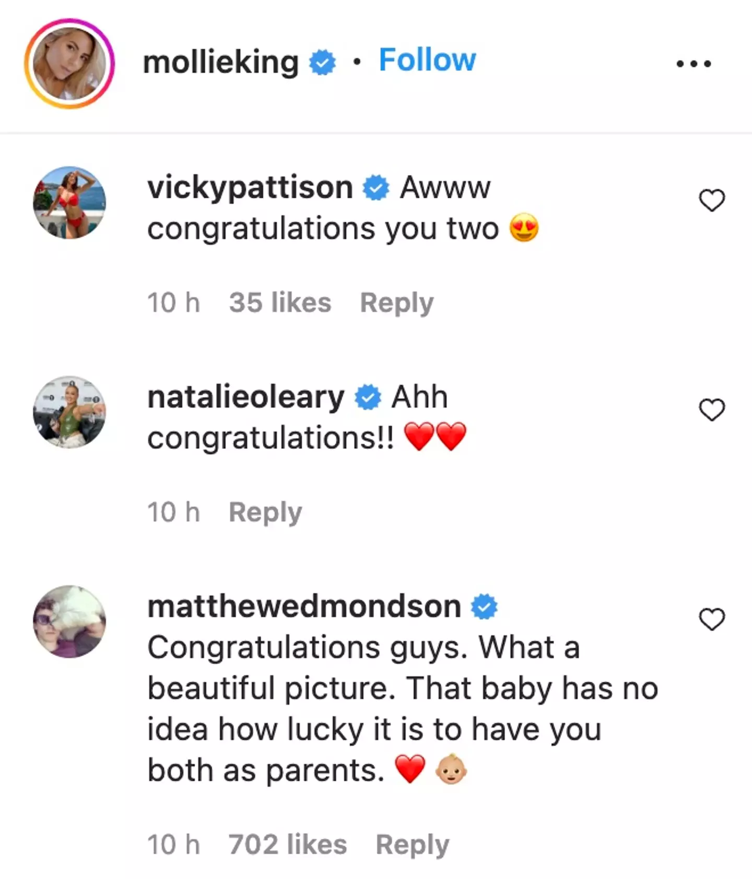Open mollieking's story profile picture

tap(69, 64)
